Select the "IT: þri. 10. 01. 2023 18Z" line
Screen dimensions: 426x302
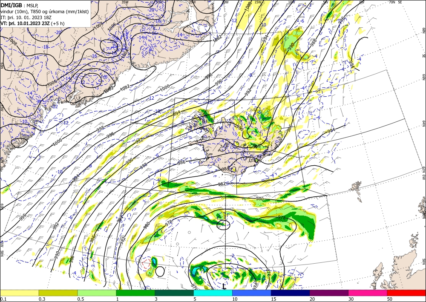click(x=26, y=17)
